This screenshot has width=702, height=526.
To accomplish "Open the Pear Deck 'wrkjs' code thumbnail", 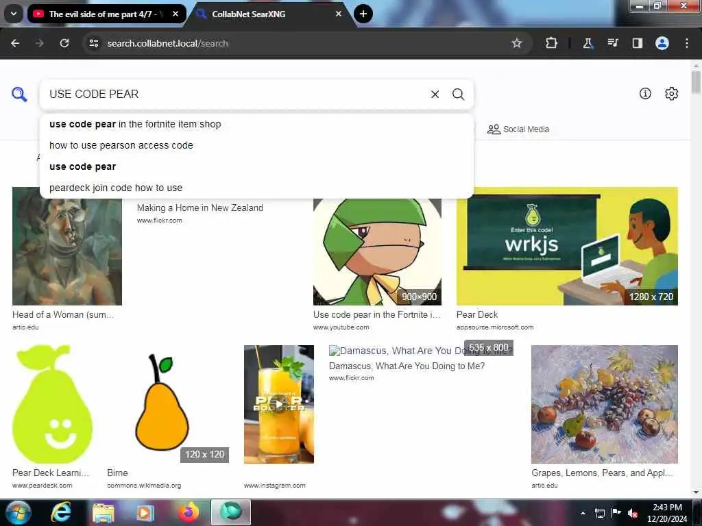I will point(567,246).
